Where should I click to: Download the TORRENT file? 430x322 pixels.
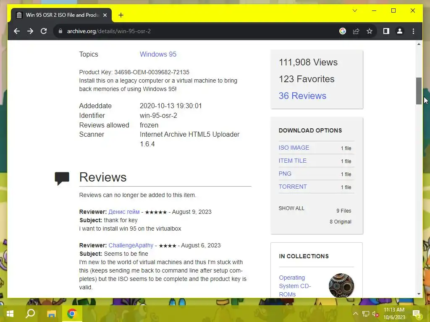(293, 187)
